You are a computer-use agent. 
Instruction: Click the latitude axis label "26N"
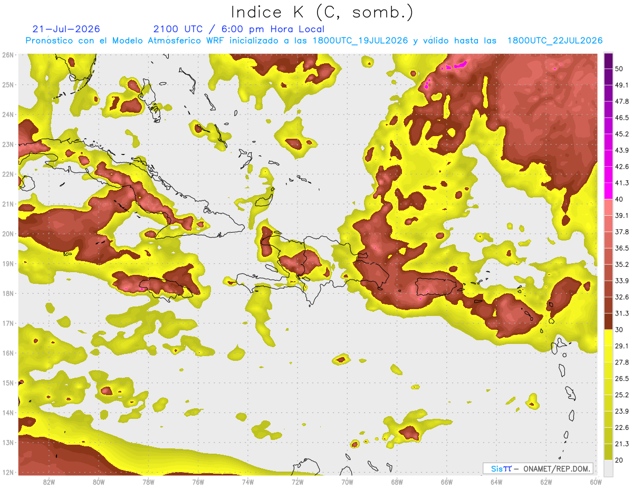point(8,55)
